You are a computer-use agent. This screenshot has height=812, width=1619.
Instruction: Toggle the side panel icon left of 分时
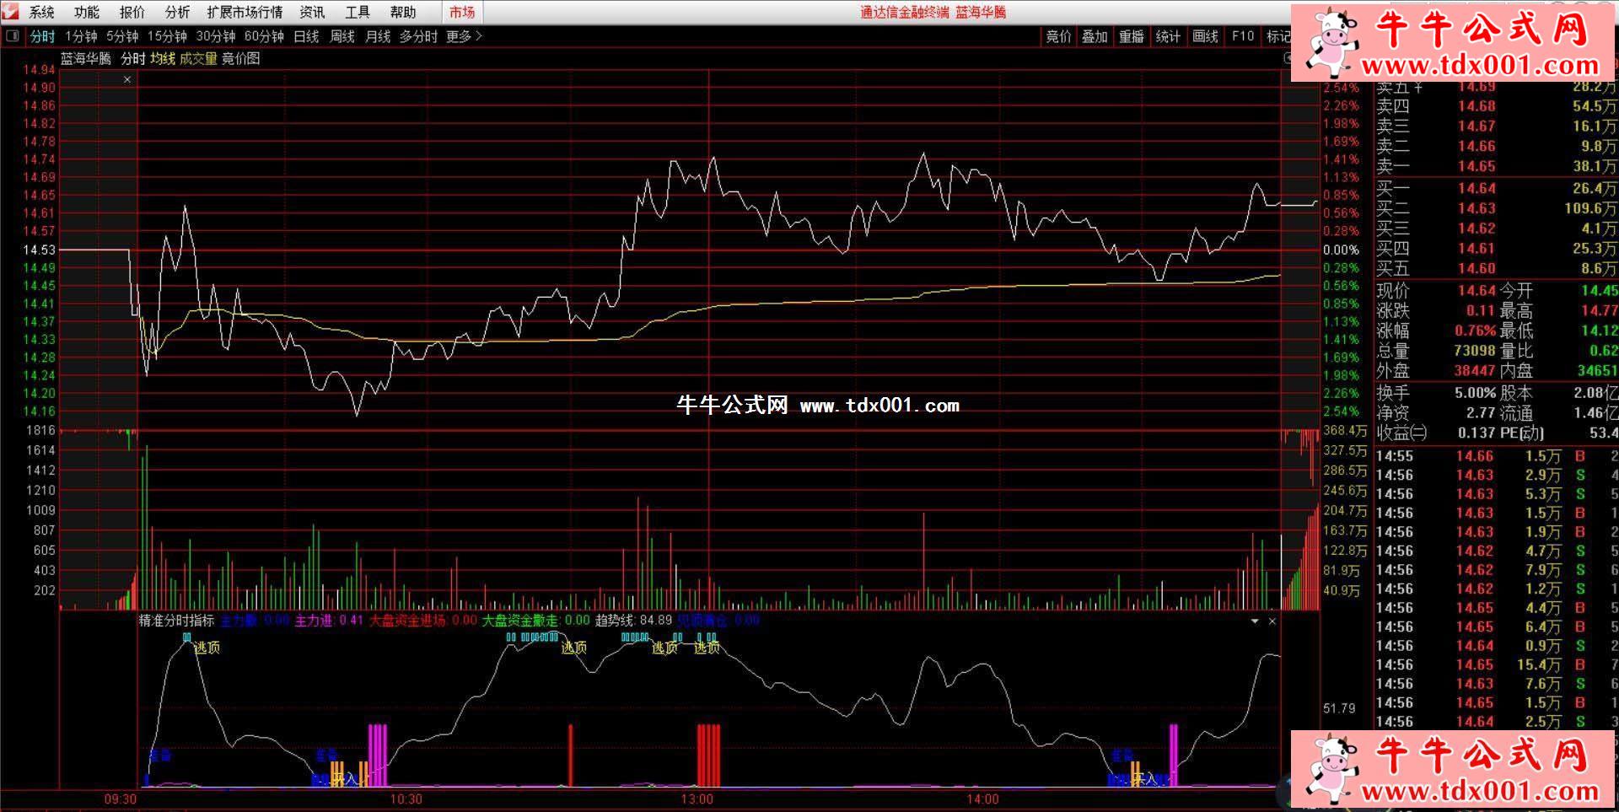click(13, 36)
